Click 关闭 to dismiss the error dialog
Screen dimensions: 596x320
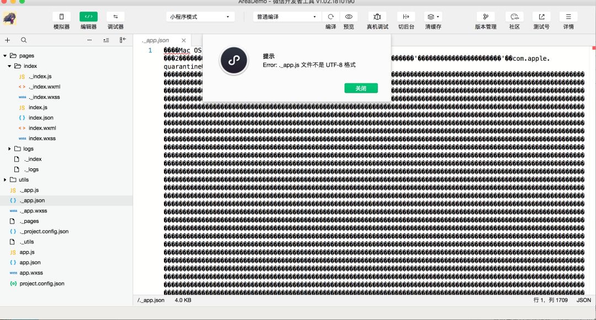tap(361, 88)
